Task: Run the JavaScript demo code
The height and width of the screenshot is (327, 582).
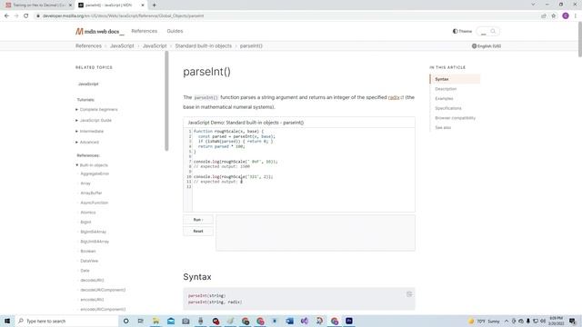Action: pos(198,220)
